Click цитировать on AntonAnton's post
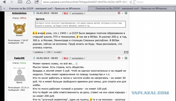The width and height of the screenshot is (176, 101). [78, 13]
